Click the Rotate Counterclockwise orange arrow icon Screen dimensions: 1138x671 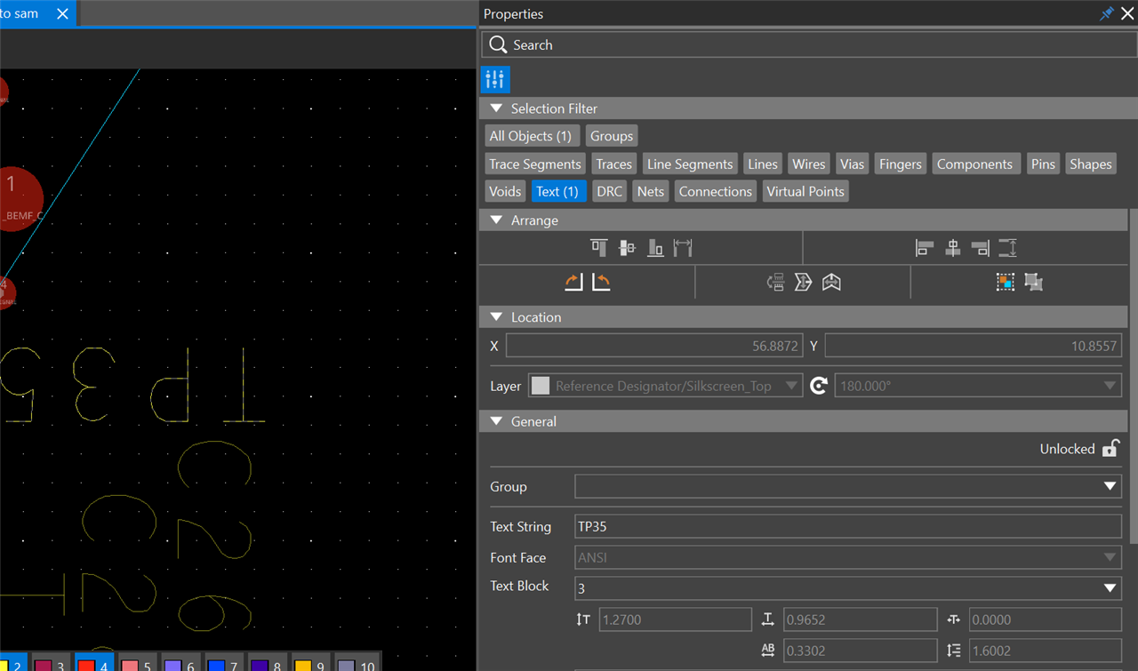pos(601,282)
